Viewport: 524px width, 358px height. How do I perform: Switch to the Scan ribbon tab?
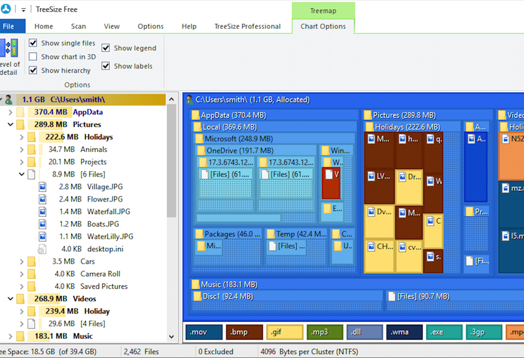[78, 26]
